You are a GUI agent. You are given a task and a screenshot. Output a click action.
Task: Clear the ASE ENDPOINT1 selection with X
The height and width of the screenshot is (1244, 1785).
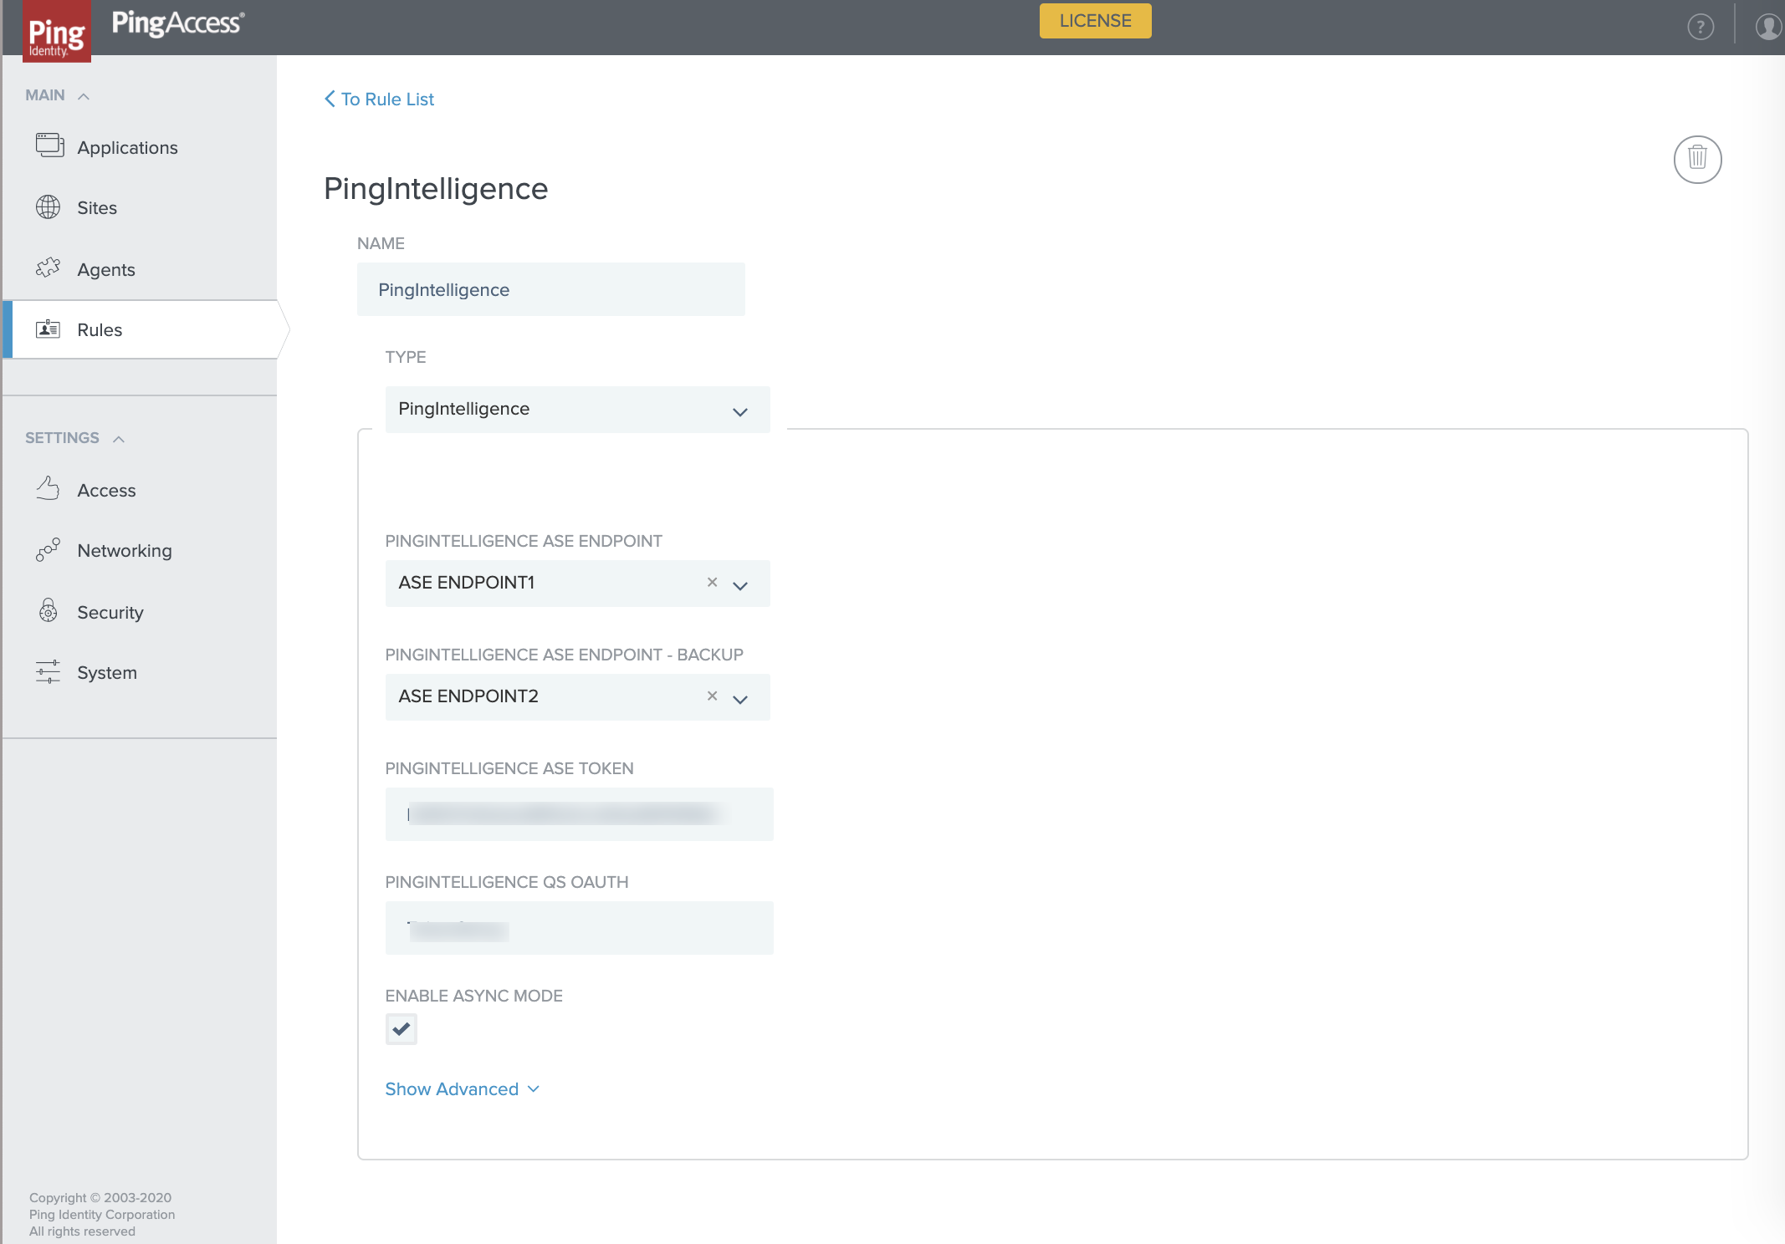pyautogui.click(x=712, y=582)
